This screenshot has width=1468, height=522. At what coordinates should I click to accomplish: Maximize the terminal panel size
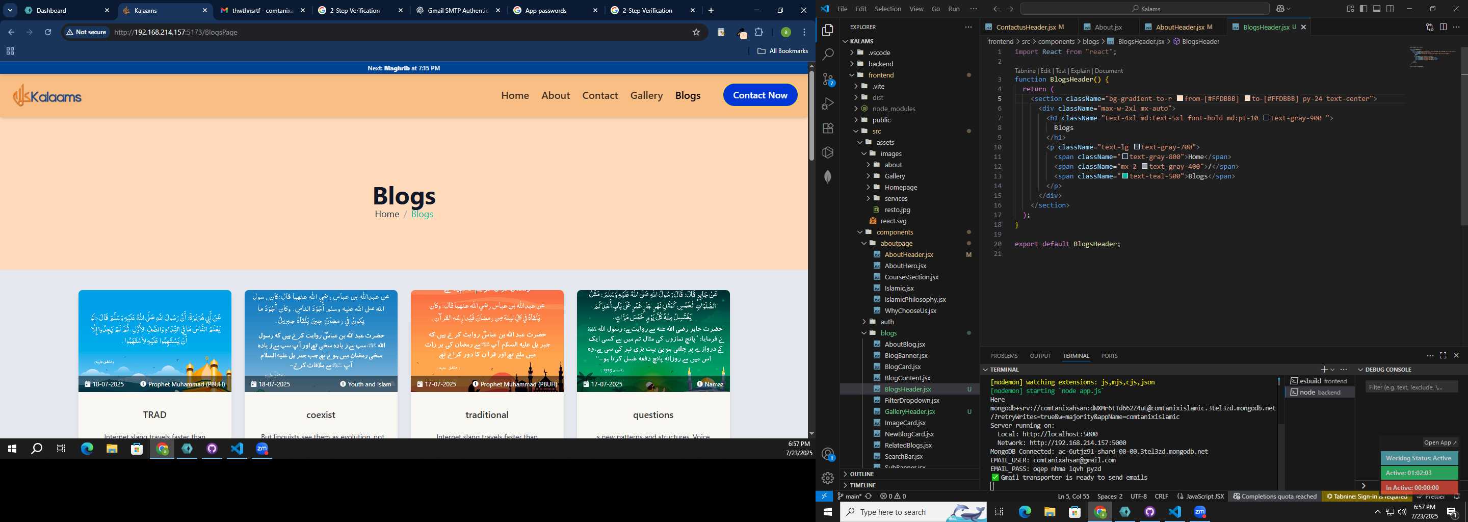pyautogui.click(x=1443, y=356)
